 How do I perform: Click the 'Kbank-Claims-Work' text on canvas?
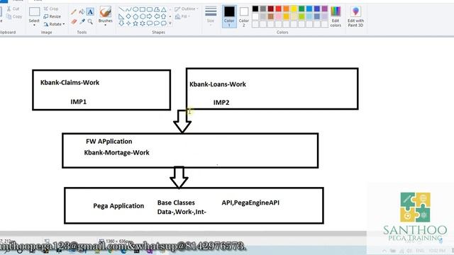tap(70, 82)
